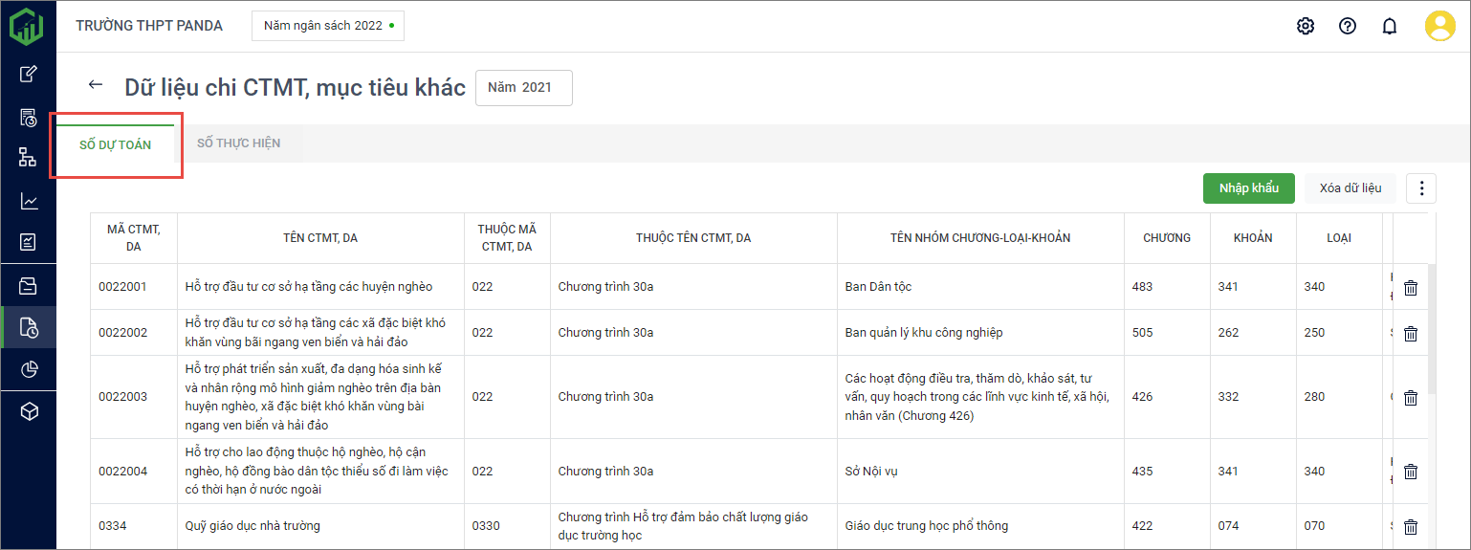Screen dimensions: 1471x550
Task: Delete row 0022001 with trash icon
Action: click(x=1410, y=288)
